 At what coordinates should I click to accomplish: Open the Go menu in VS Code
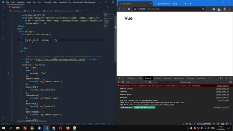[34, 2]
